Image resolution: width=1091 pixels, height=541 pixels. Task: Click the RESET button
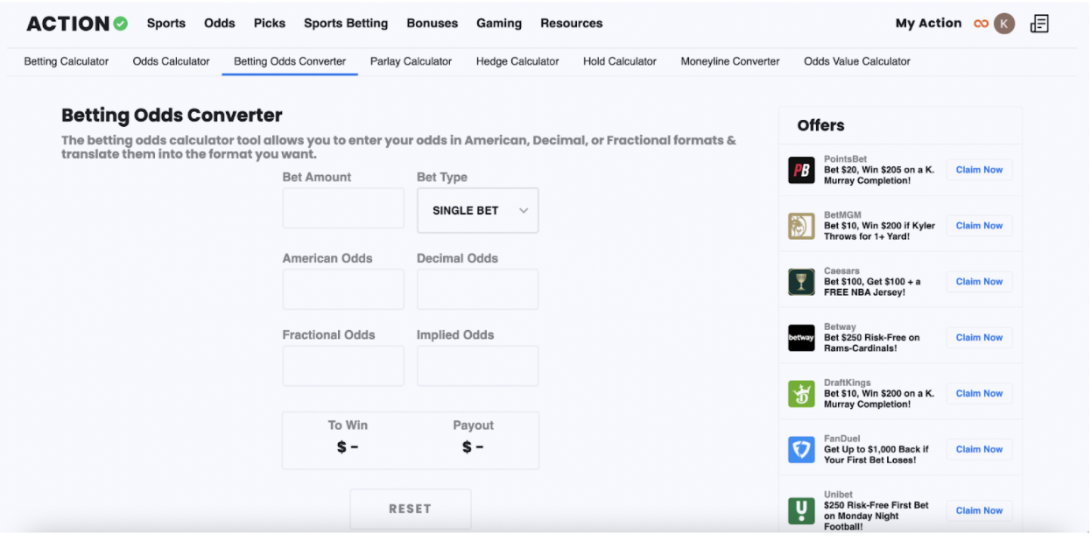point(411,509)
